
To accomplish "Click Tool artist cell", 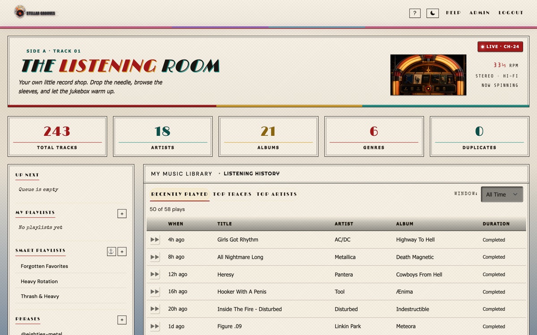I will click(340, 292).
